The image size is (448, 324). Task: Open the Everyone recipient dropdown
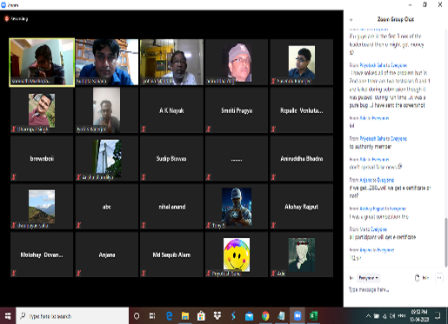(x=368, y=278)
